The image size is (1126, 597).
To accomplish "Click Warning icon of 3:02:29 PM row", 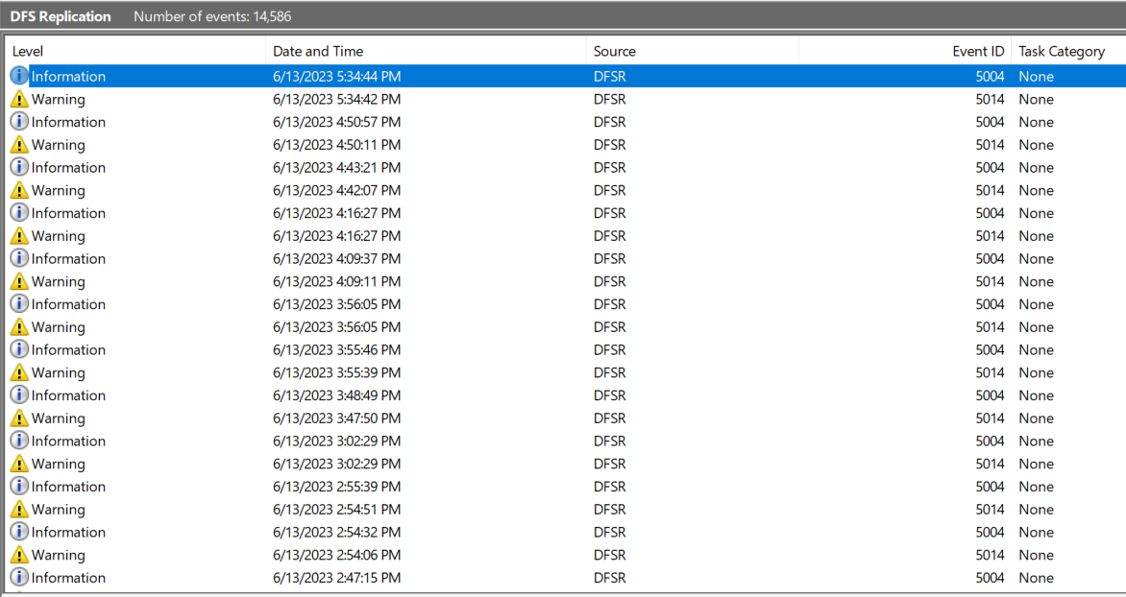I will [x=19, y=464].
